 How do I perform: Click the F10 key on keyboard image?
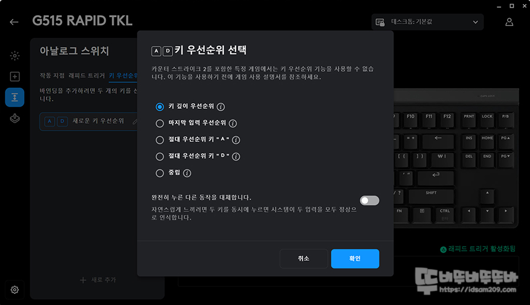[x=410, y=120]
